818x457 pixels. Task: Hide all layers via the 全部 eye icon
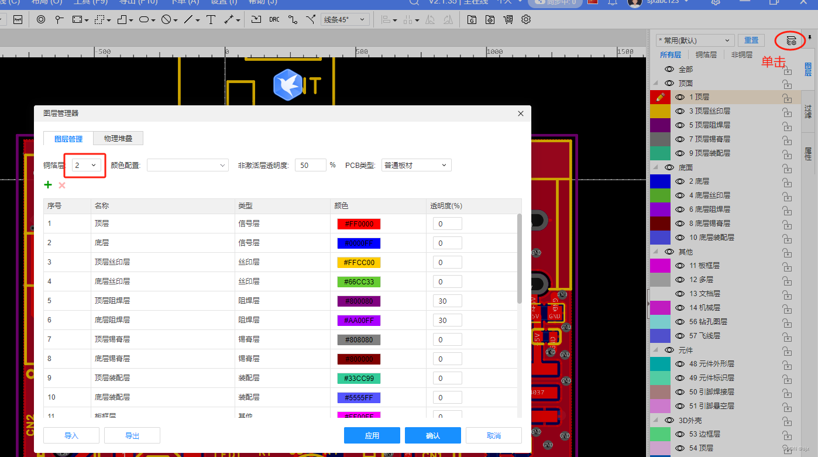669,68
